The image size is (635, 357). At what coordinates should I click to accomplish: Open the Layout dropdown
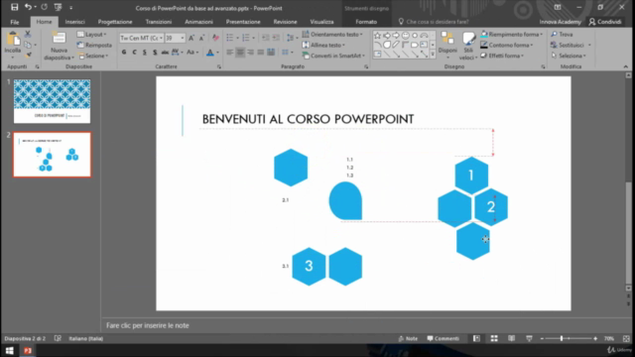click(92, 35)
